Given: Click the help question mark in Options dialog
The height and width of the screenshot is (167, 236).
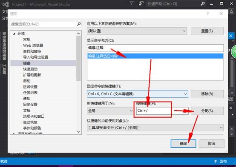Looking at the screenshot, I should [208, 14].
